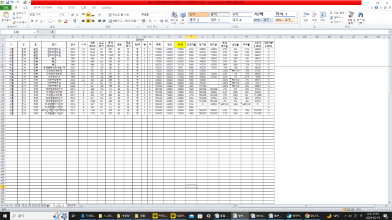Click the yellow fill color swatch
The height and width of the screenshot is (220, 392).
click(59, 21)
